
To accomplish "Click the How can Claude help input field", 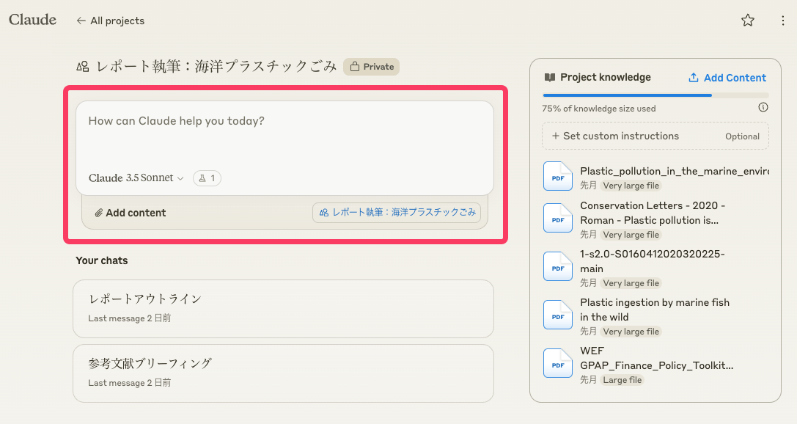I will (284, 132).
